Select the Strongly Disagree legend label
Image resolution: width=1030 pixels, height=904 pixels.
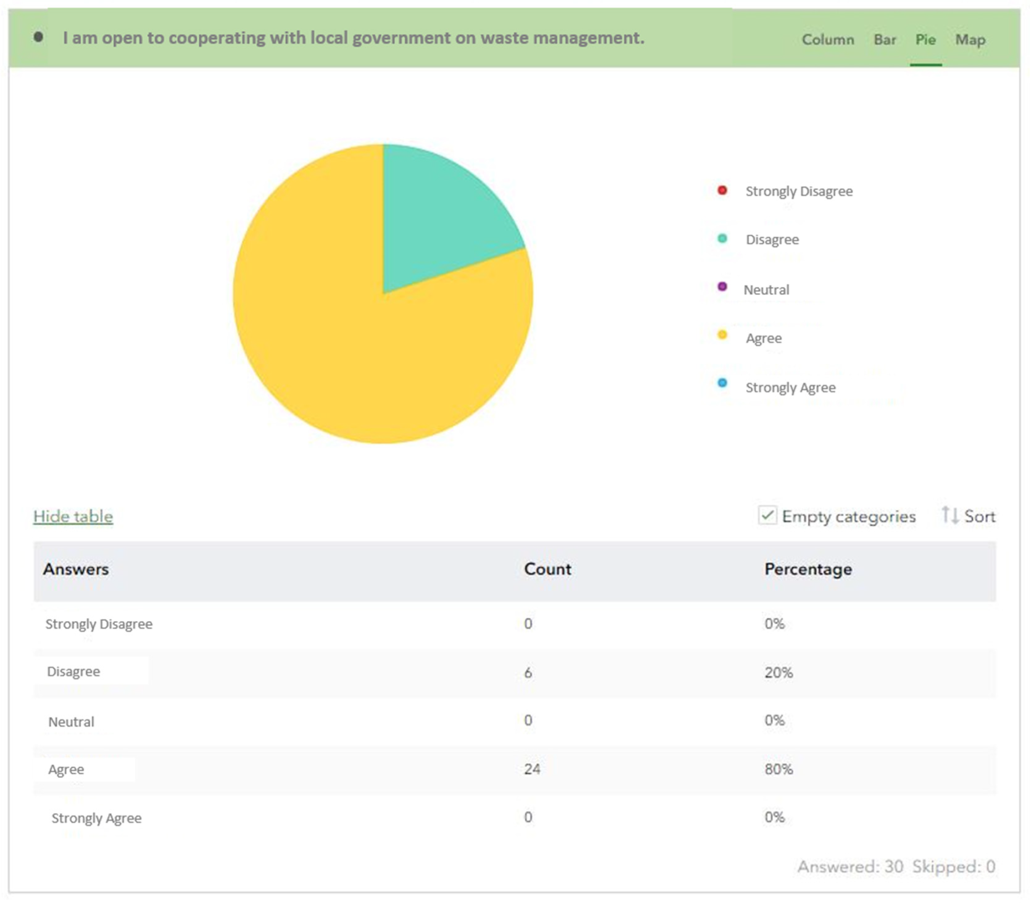pyautogui.click(x=799, y=192)
